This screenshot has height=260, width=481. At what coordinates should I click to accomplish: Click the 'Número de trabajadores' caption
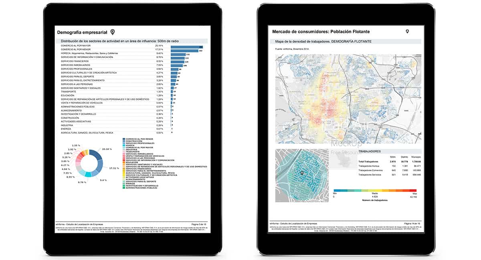coord(374,200)
